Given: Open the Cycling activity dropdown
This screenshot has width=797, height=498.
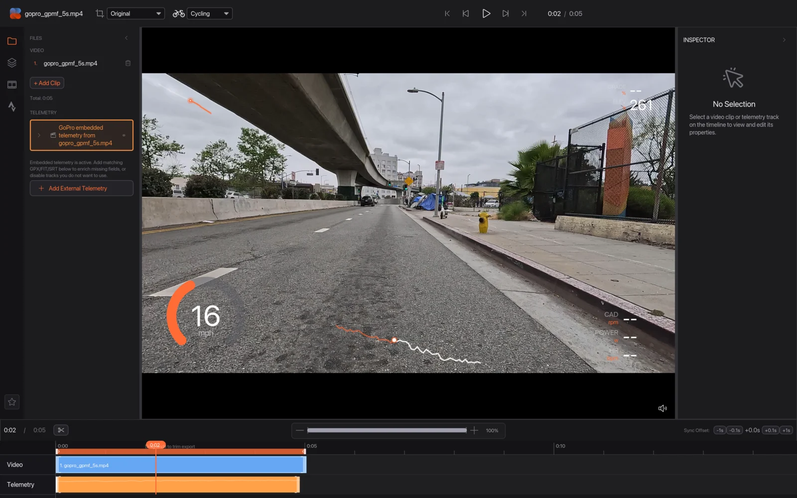Looking at the screenshot, I should [210, 13].
